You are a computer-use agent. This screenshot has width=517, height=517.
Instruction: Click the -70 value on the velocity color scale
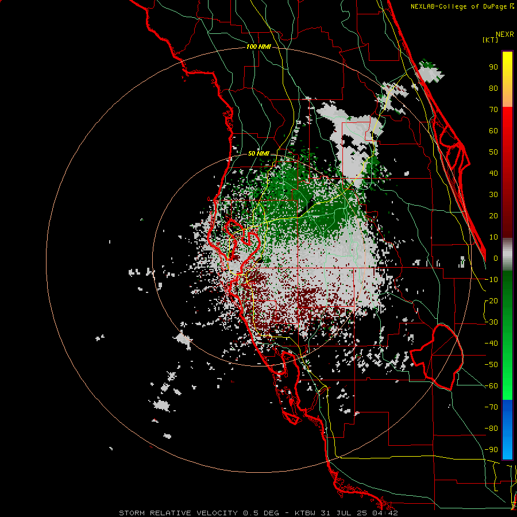491,407
